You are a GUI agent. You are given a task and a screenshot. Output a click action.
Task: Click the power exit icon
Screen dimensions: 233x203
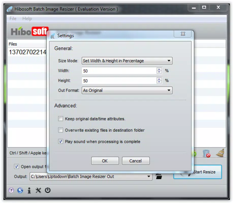(x=48, y=190)
